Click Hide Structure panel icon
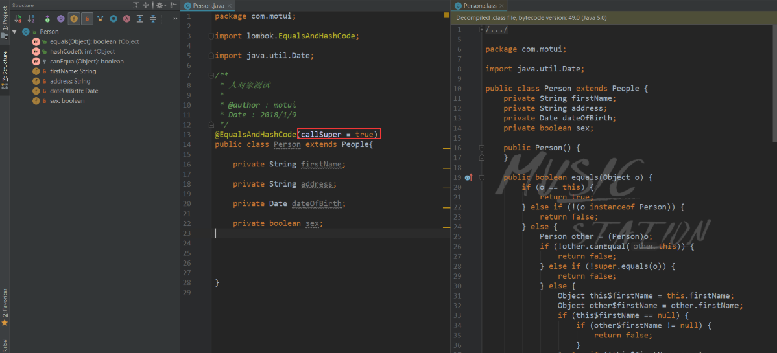The width and height of the screenshot is (777, 353). point(173,5)
